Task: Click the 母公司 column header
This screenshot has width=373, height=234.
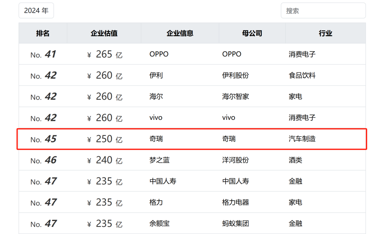Action: (x=252, y=33)
